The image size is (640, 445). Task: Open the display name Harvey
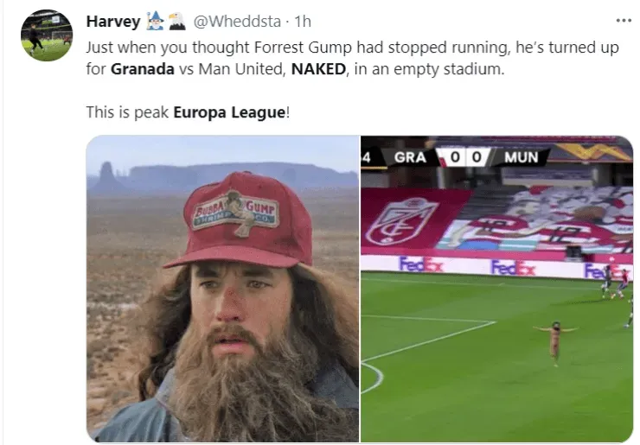coord(113,22)
